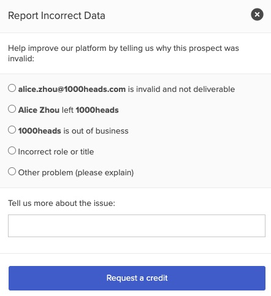Click the 'Tell us more about the issue' label

click(x=61, y=203)
